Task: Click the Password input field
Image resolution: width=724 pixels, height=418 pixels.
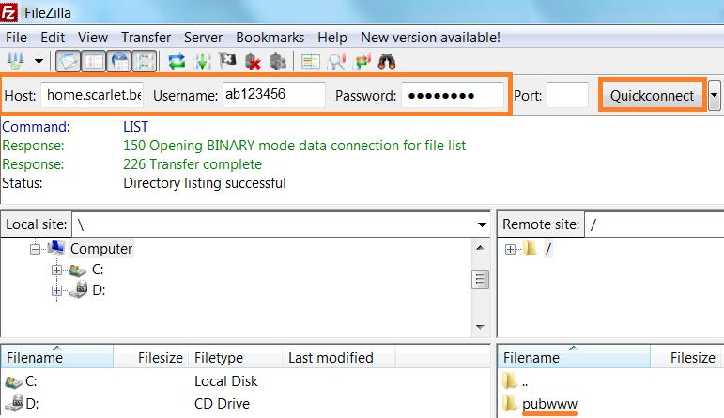Action: point(453,95)
